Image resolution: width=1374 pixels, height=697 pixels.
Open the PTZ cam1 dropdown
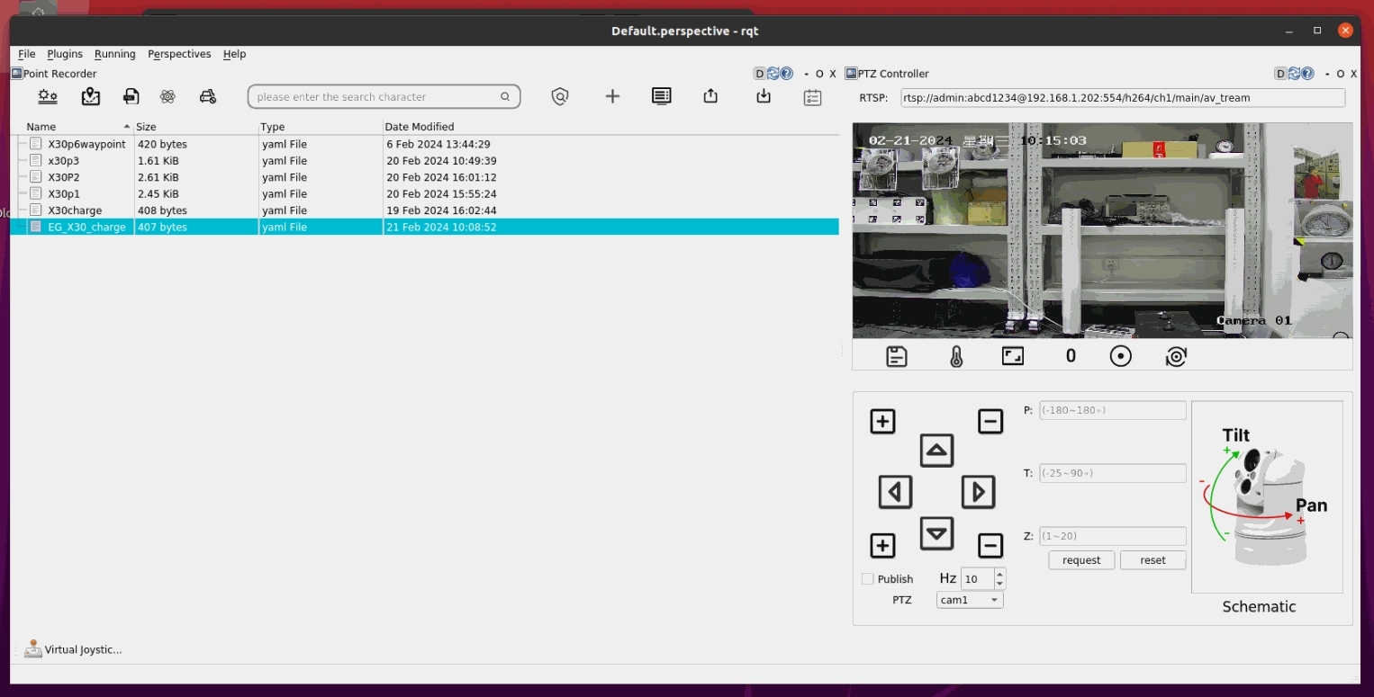970,600
